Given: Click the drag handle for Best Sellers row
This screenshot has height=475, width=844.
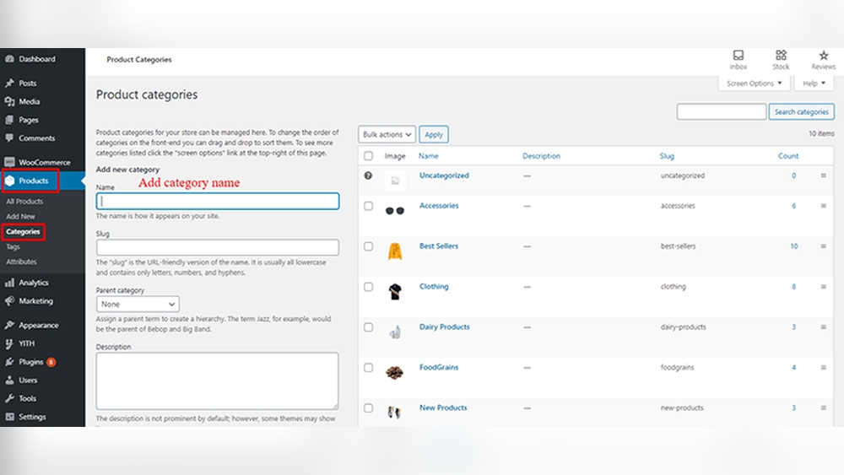Looking at the screenshot, I should tap(823, 246).
